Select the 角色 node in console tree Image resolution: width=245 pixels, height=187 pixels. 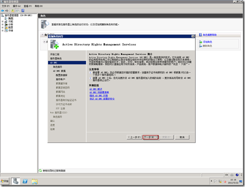(11, 18)
